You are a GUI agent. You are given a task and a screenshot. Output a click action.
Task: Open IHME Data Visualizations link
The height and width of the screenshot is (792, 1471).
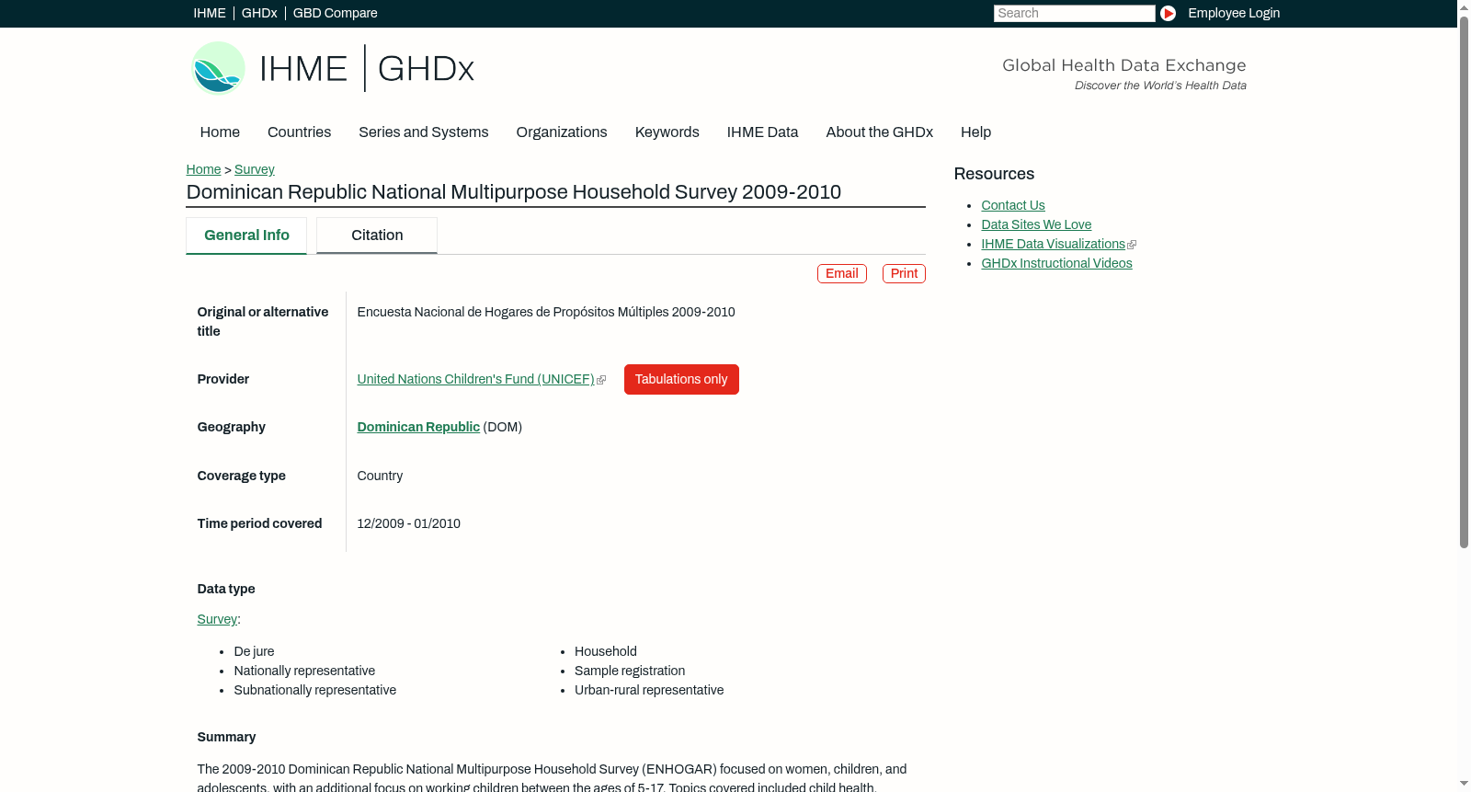click(x=1053, y=244)
